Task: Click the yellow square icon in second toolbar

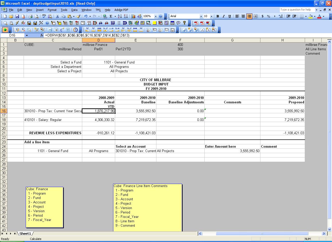Action: click(x=154, y=23)
